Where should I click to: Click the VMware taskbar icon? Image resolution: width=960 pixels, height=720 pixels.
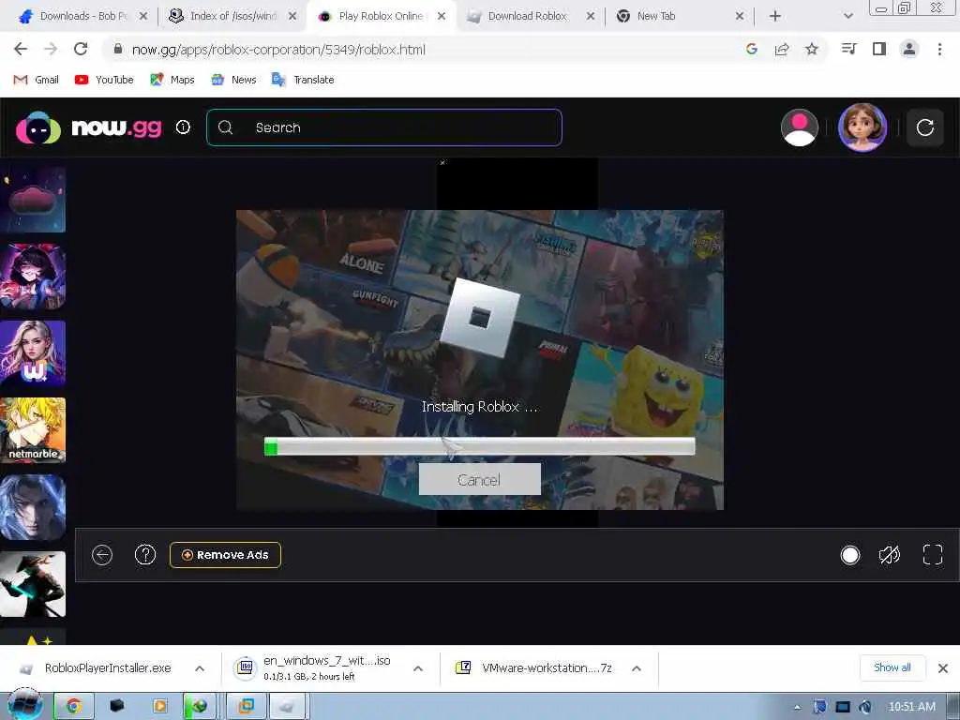pos(247,706)
